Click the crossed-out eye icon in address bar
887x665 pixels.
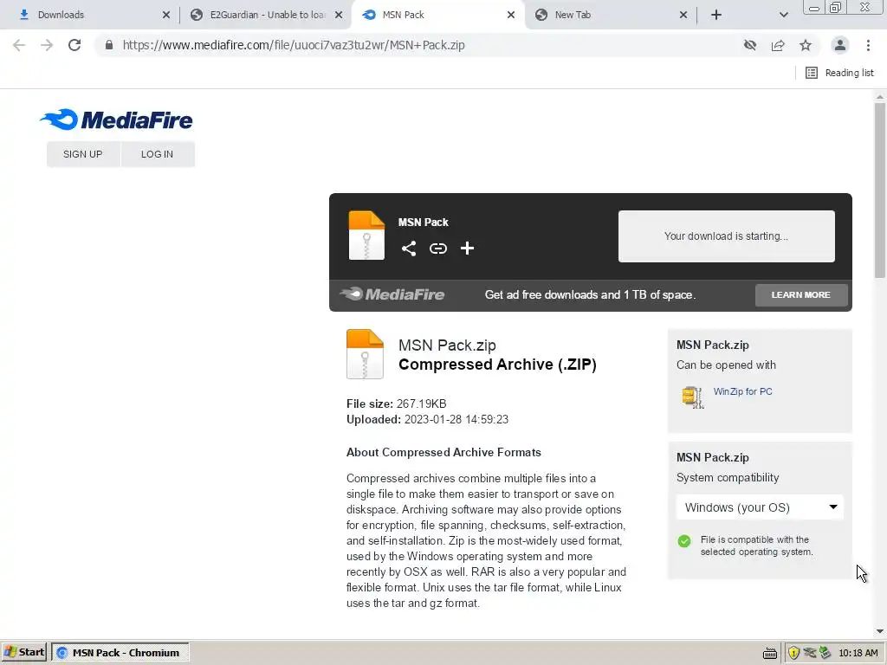coord(750,45)
